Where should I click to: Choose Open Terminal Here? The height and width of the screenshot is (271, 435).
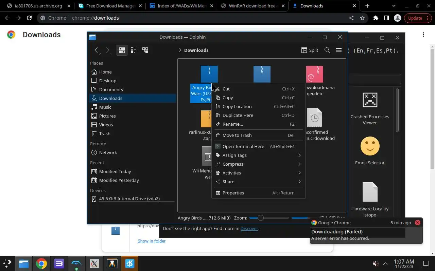click(258, 146)
